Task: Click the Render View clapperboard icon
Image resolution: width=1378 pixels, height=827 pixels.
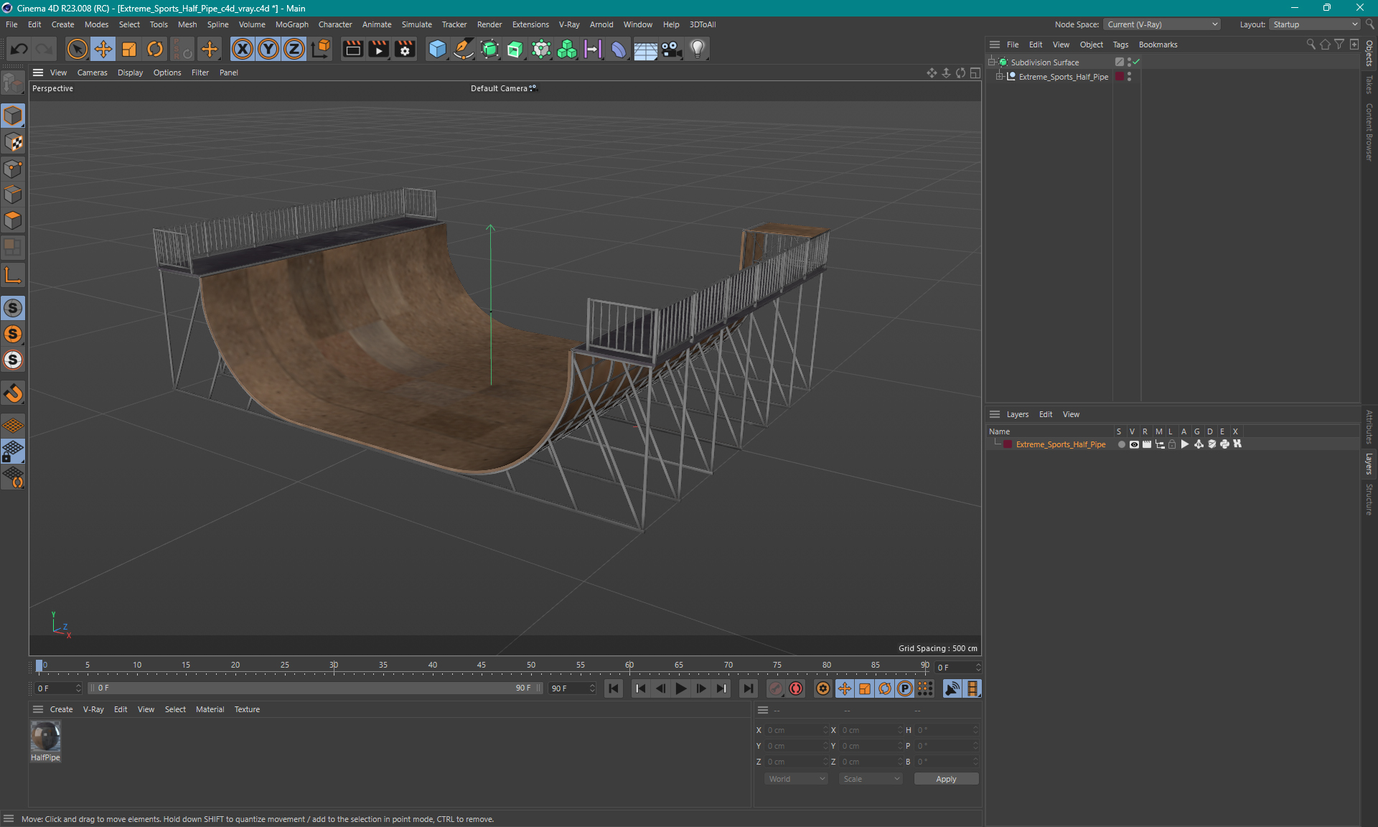Action: pos(352,49)
